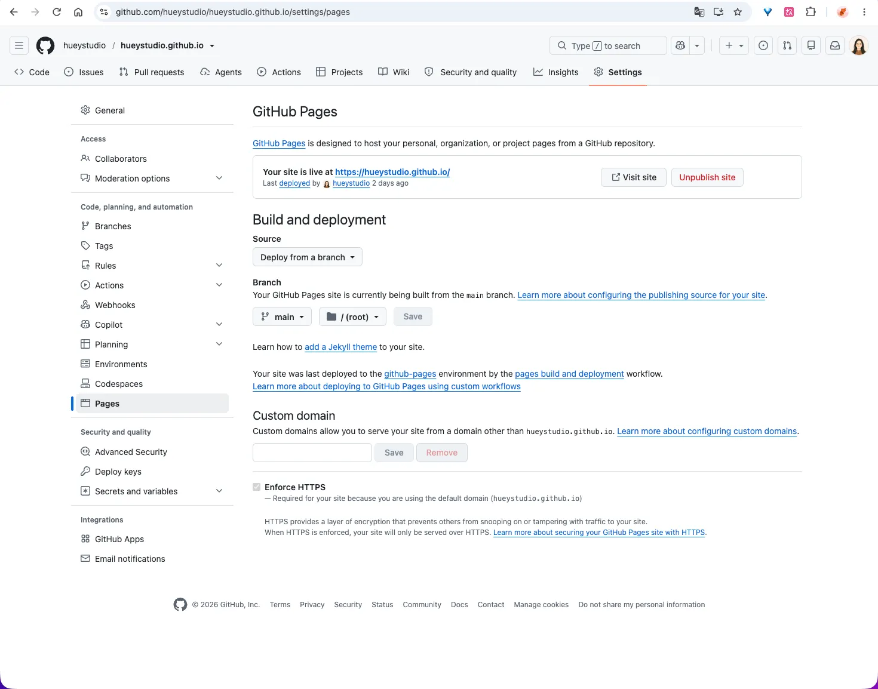Screen dimensions: 878x689
Task: Expand Moderation options in sidebar
Action: (x=219, y=179)
